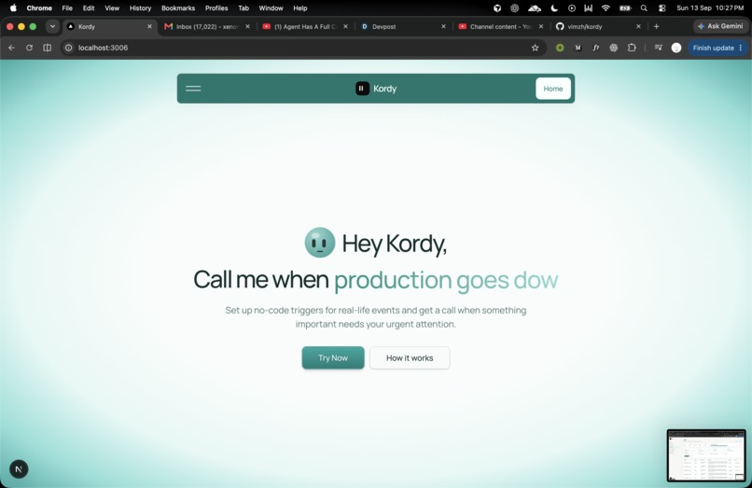
Task: Open the tab search dropdown arrow
Action: [x=52, y=26]
